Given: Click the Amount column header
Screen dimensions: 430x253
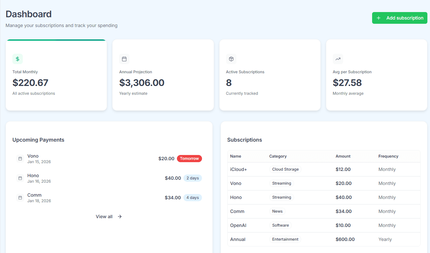Looking at the screenshot, I should click(343, 156).
